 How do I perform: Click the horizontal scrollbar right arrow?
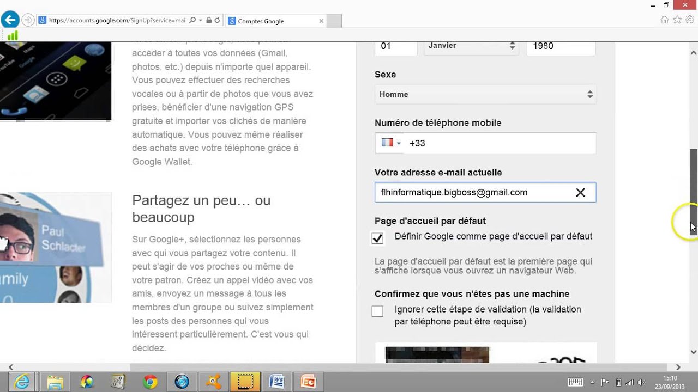coord(678,367)
